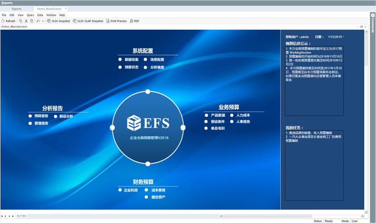Click the 财务预算 section heading
The width and height of the screenshot is (376, 223).
(143, 182)
